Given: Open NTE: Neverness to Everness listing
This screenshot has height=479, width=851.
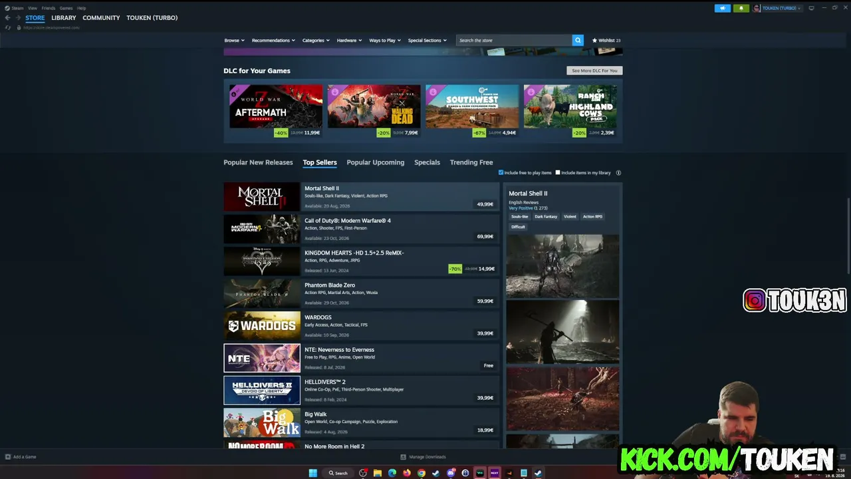Looking at the screenshot, I should [362, 358].
